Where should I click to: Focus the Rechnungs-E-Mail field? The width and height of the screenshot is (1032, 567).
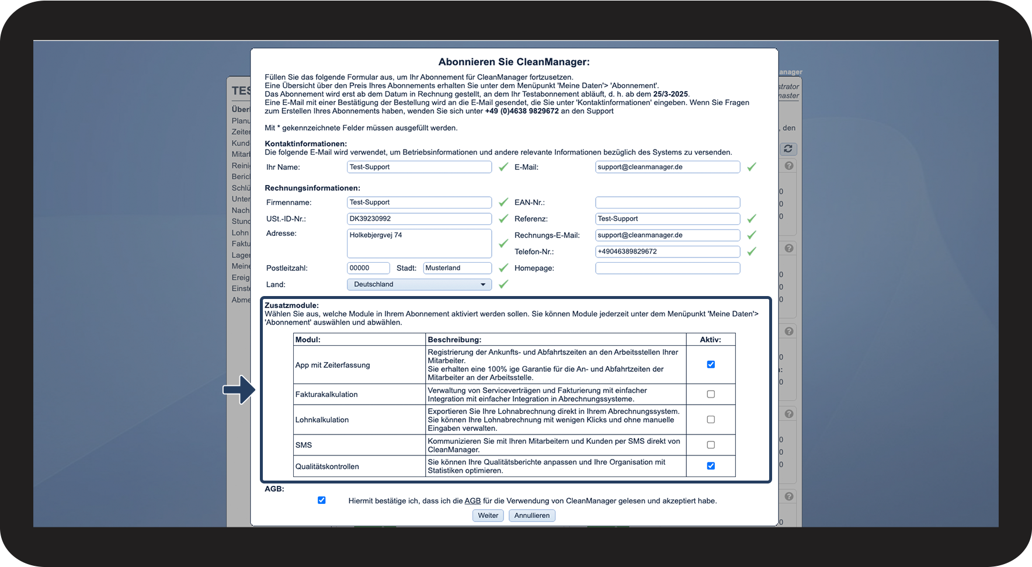click(668, 235)
